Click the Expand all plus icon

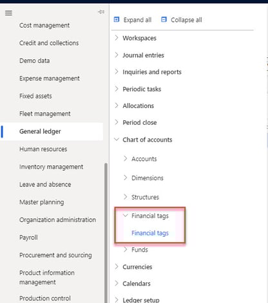pyautogui.click(x=117, y=19)
